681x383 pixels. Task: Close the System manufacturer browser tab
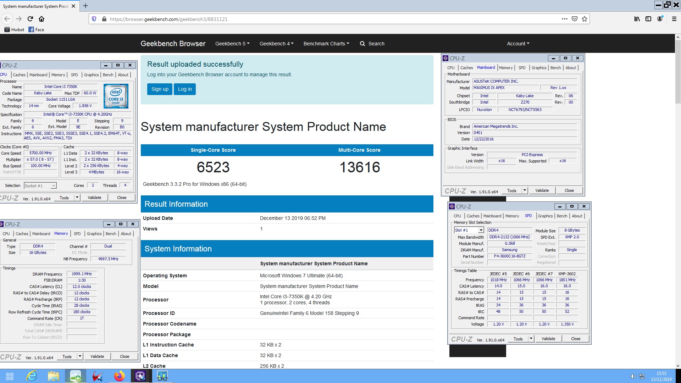click(73, 6)
